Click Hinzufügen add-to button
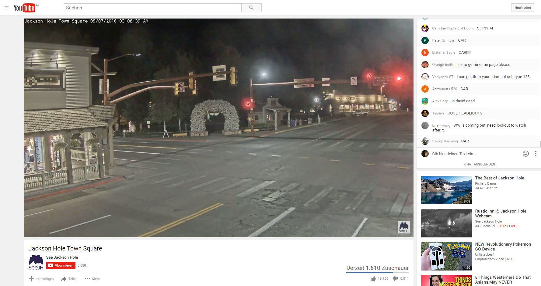The image size is (541, 286). [x=41, y=279]
